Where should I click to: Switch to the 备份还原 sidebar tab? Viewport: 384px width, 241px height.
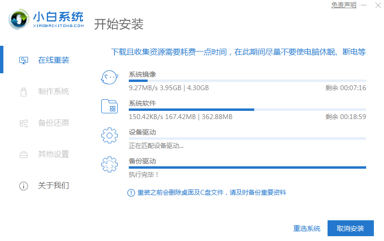pyautogui.click(x=53, y=123)
